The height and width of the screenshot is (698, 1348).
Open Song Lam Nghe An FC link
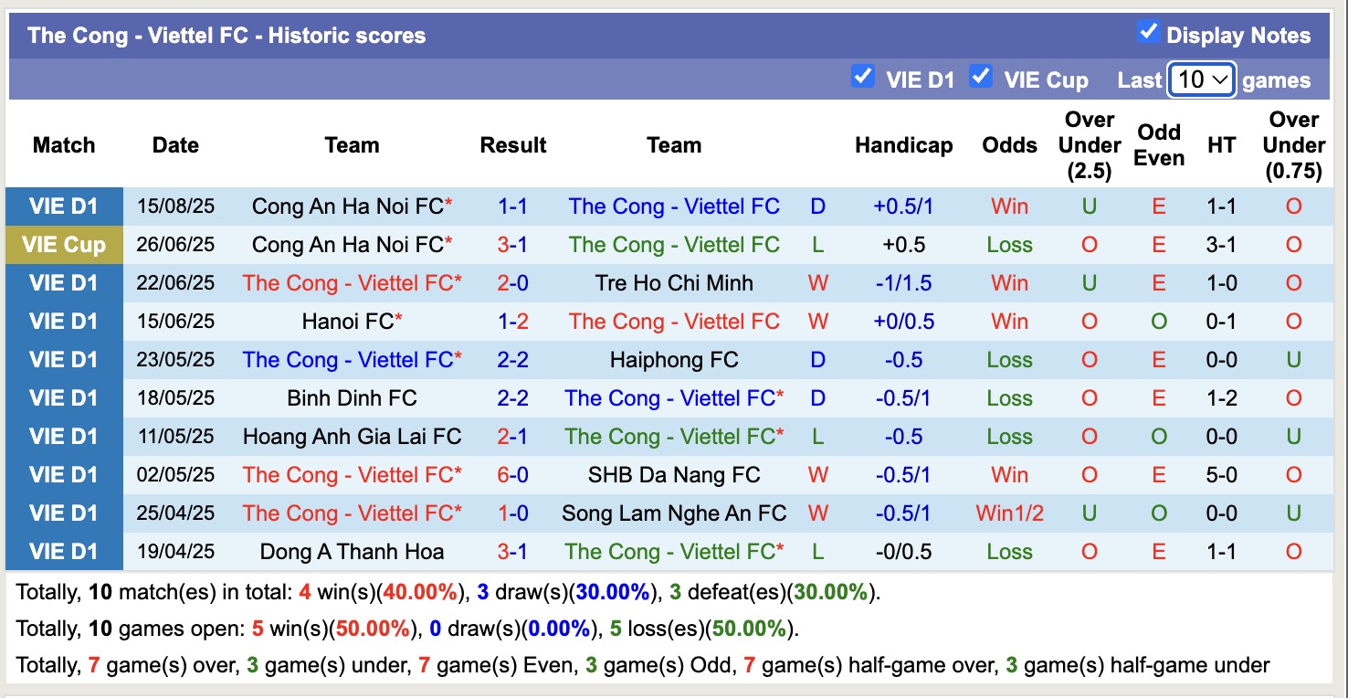tap(674, 513)
